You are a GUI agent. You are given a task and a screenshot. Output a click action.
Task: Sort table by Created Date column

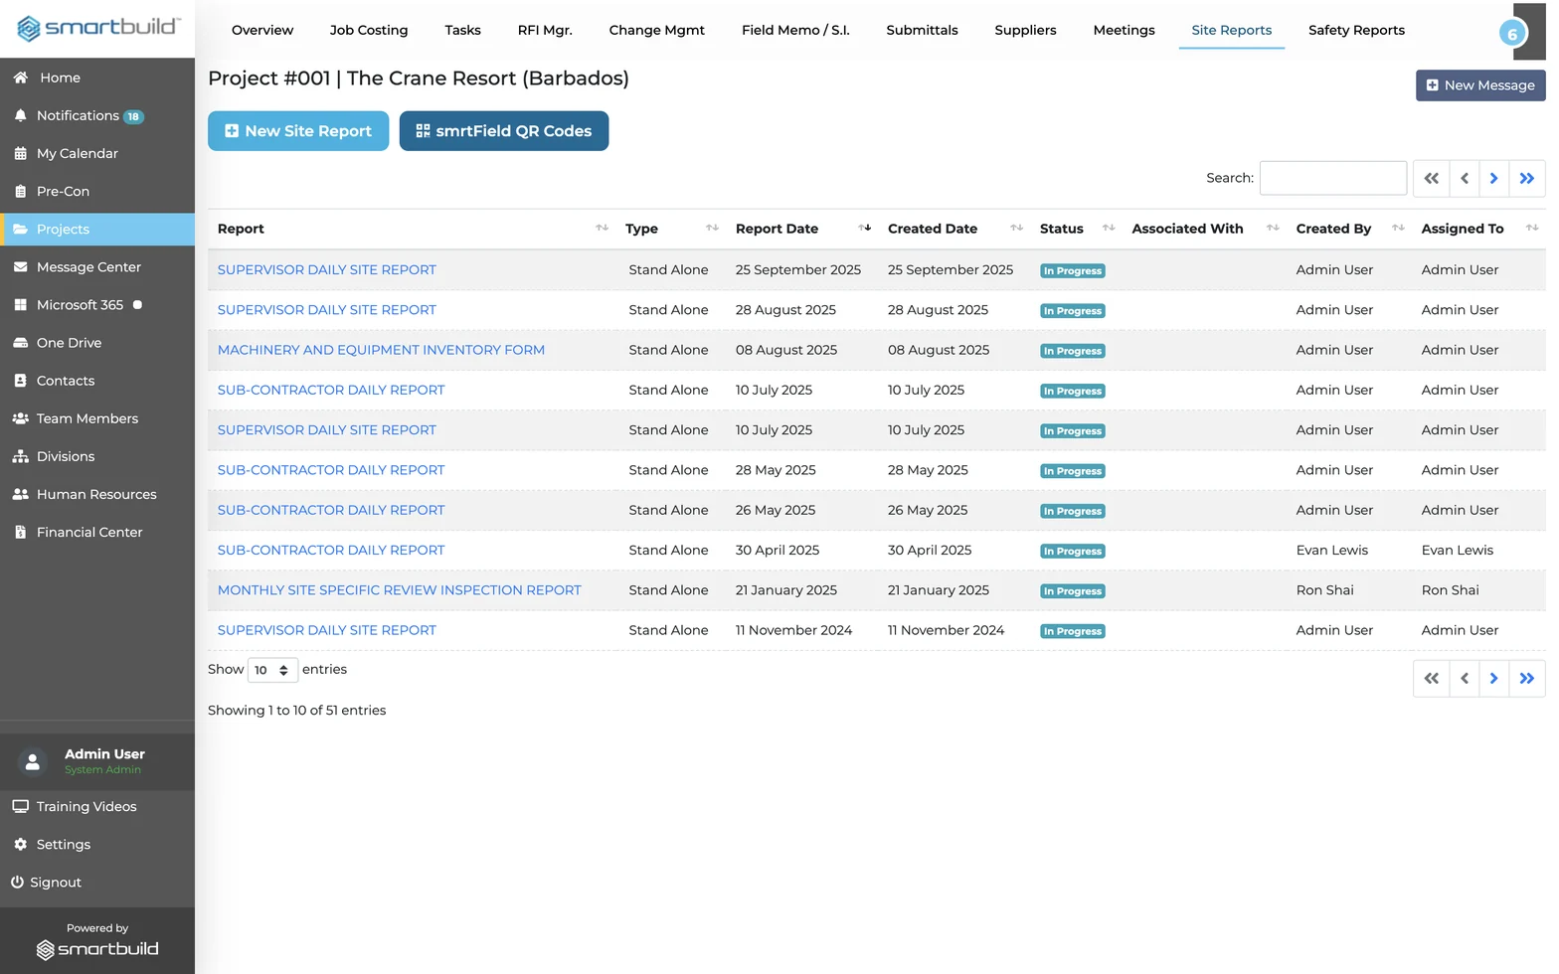[x=1016, y=229]
